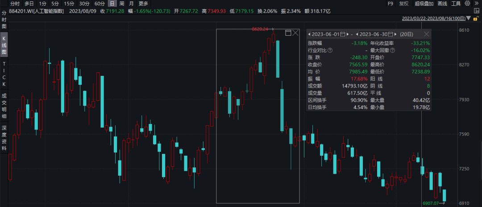This screenshot has height=207, width=482.
Task: Open the 工具 tools menu
Action: click(456, 4)
